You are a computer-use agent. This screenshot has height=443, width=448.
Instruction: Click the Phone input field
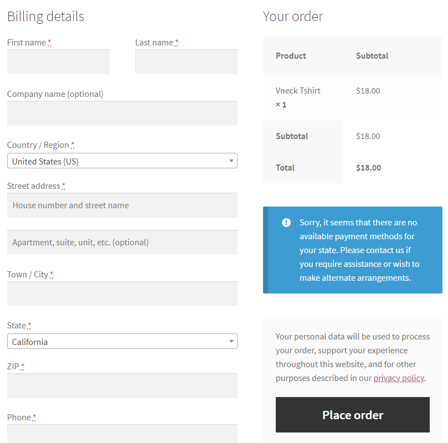pos(122,435)
